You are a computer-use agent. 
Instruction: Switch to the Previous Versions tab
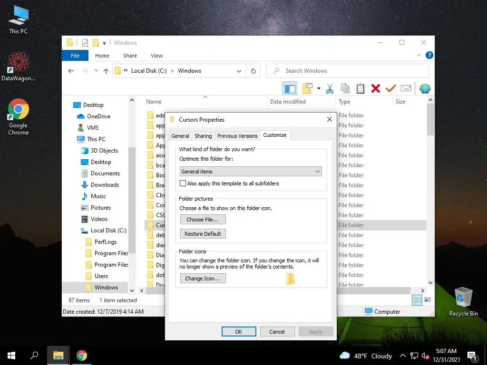click(237, 136)
